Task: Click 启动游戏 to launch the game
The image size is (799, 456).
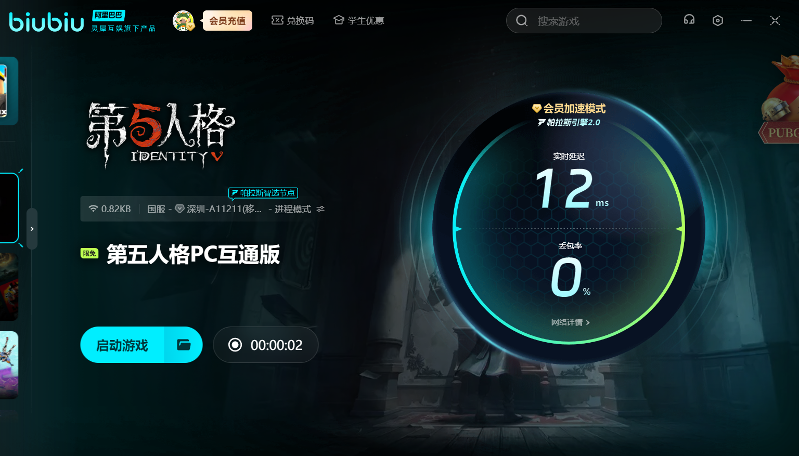Action: click(122, 345)
